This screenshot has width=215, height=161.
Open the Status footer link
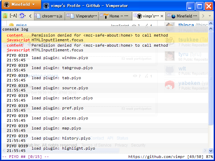pos(122,138)
